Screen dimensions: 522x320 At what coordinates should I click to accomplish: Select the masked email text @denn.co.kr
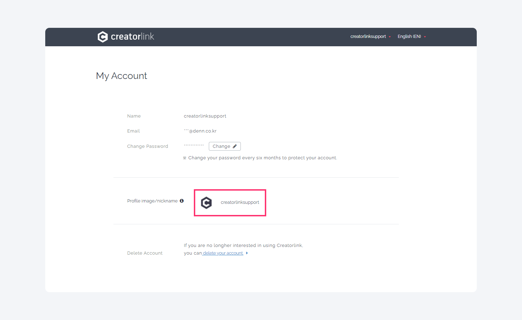click(200, 131)
